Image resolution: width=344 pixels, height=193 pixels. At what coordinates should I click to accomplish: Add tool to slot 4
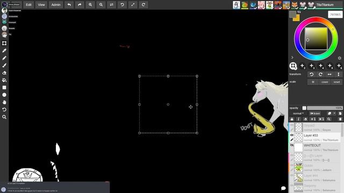coord(321,65)
